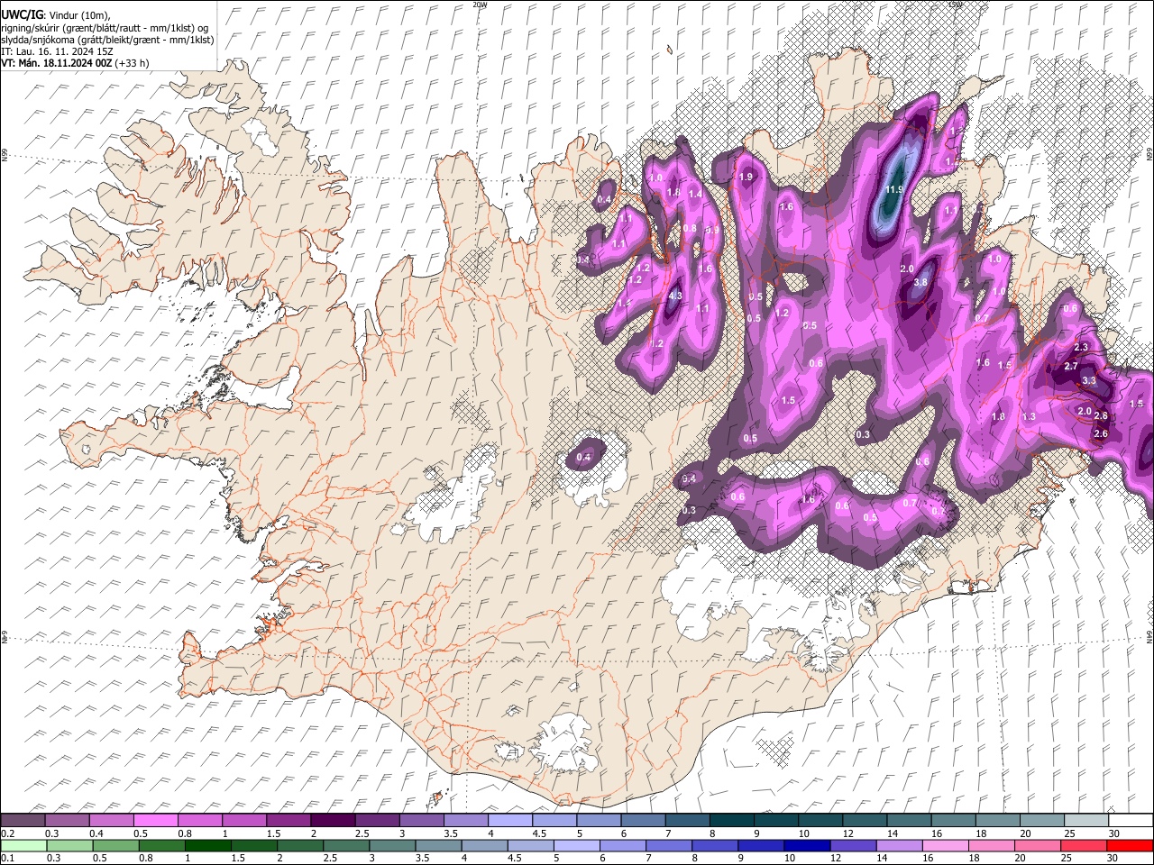Click the 0.1 label of the lower legend
The image size is (1154, 865).
tap(8, 858)
